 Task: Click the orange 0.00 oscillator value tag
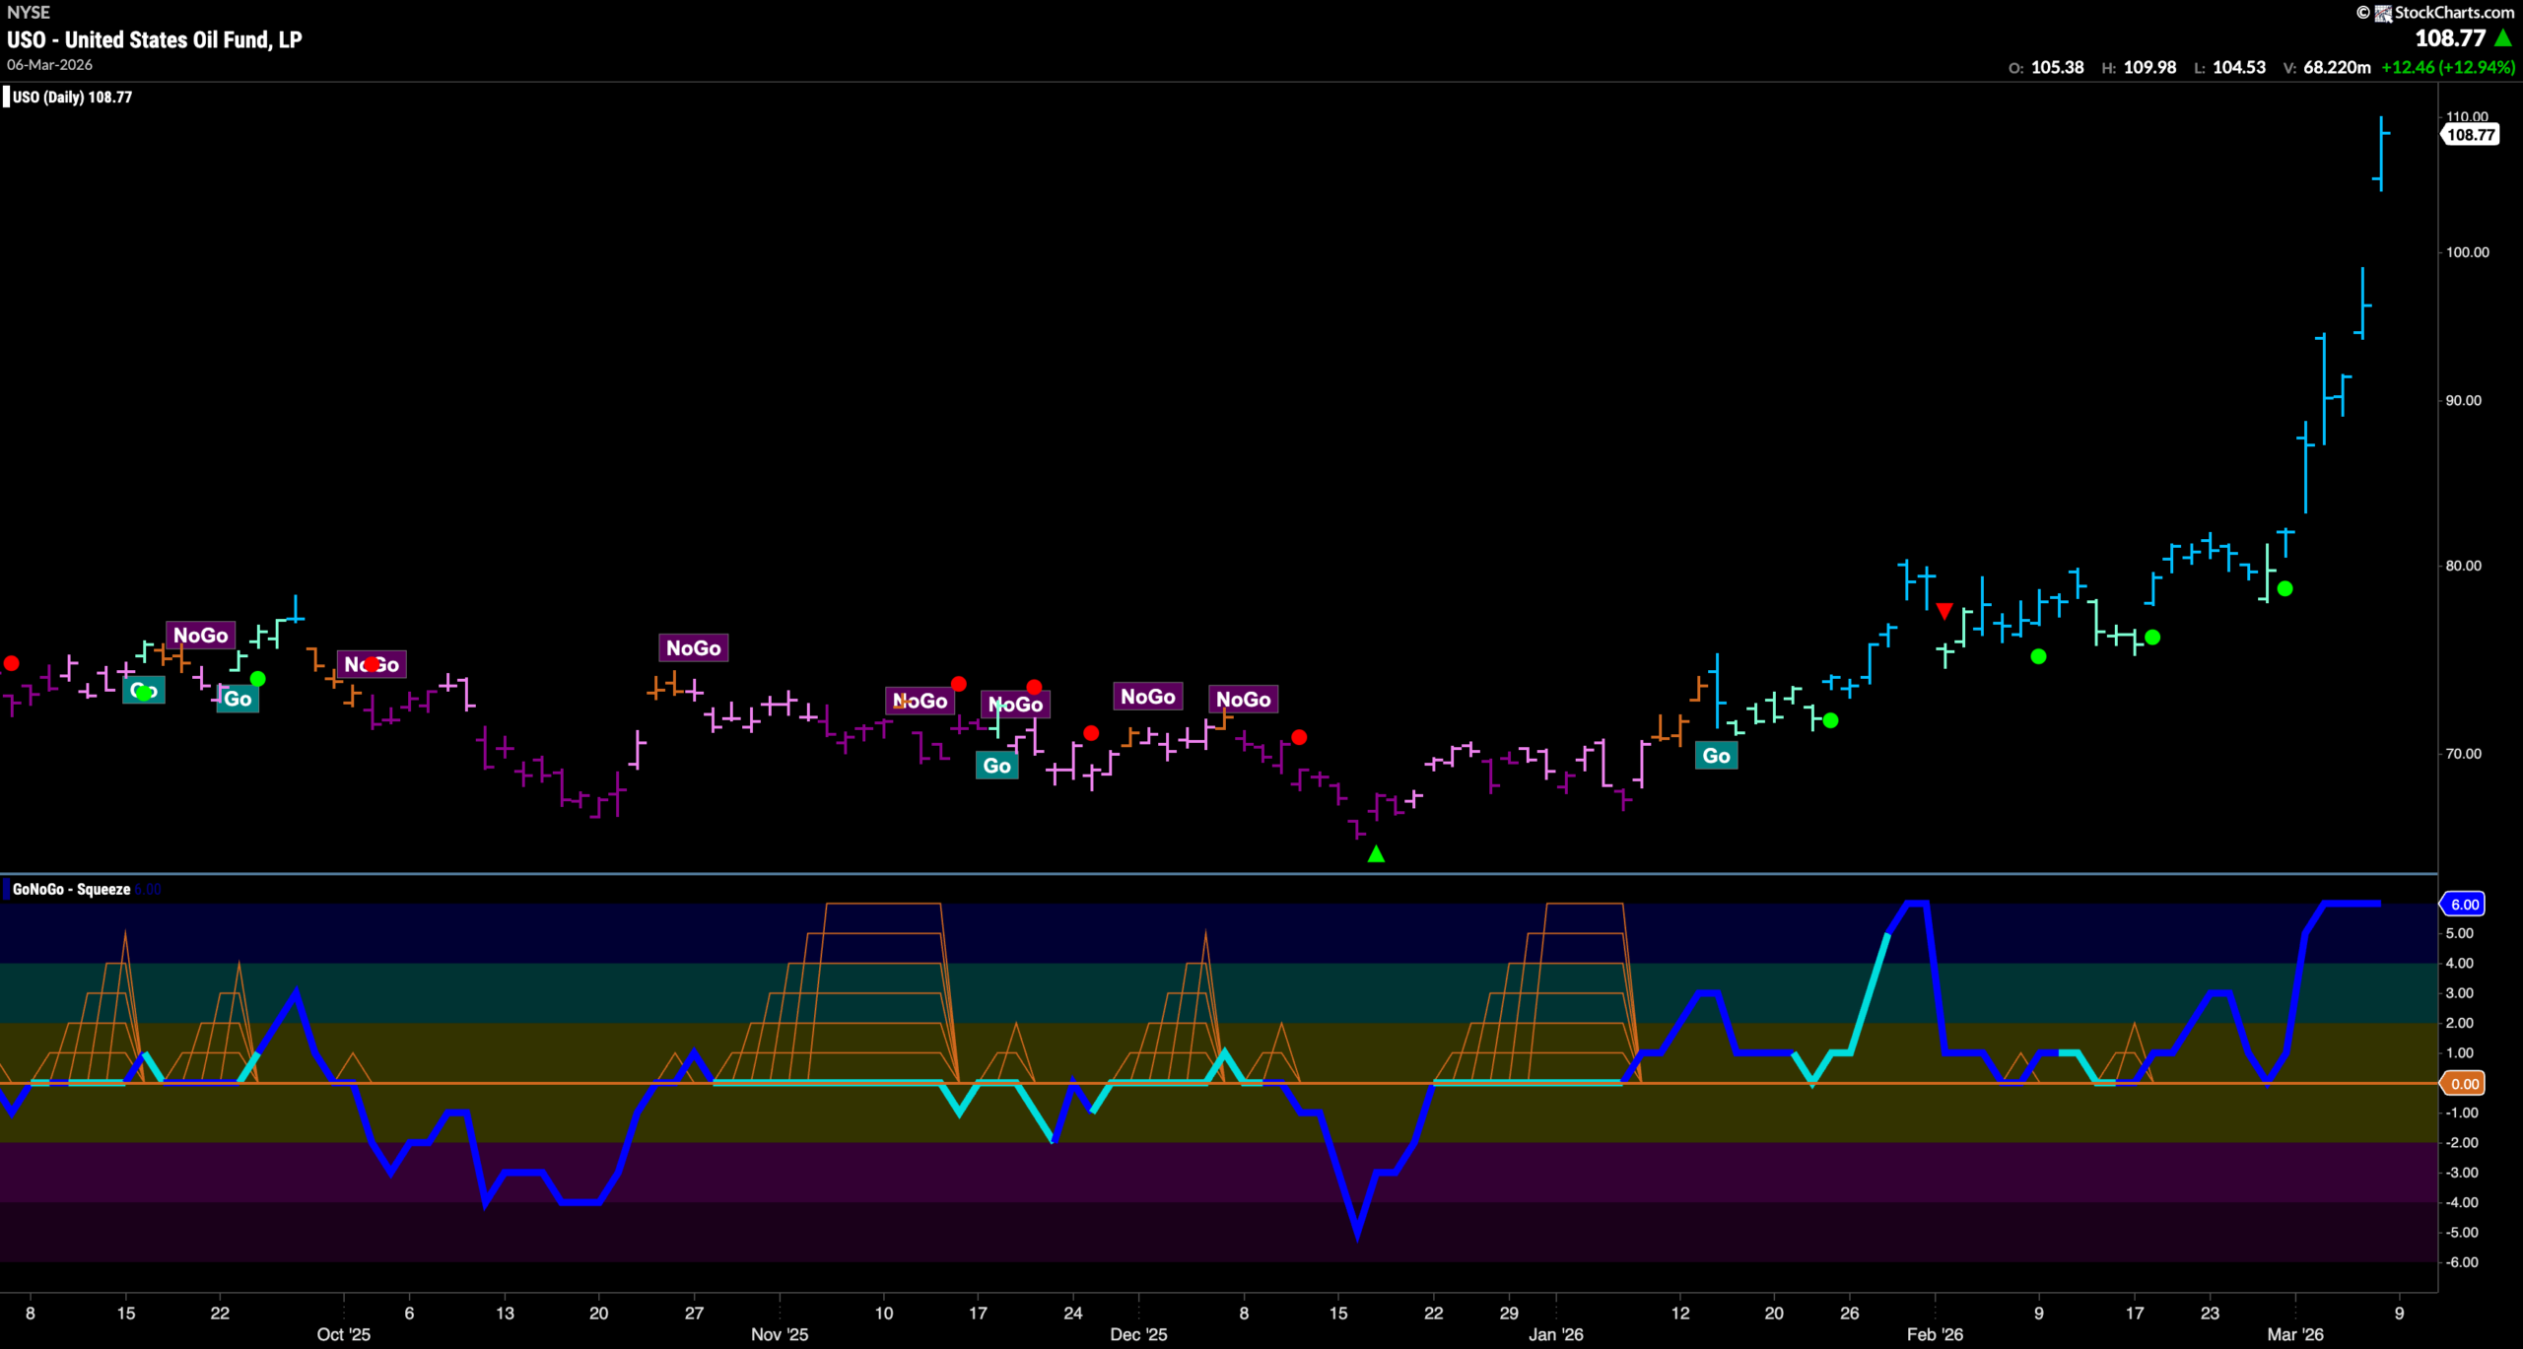(2464, 1084)
